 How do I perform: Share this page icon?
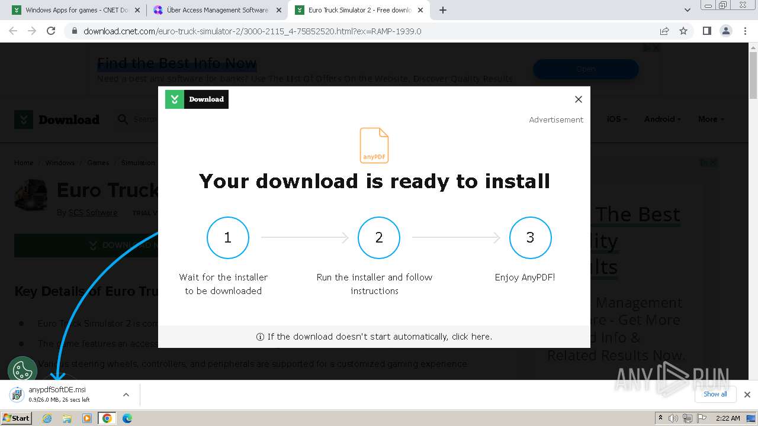664,31
